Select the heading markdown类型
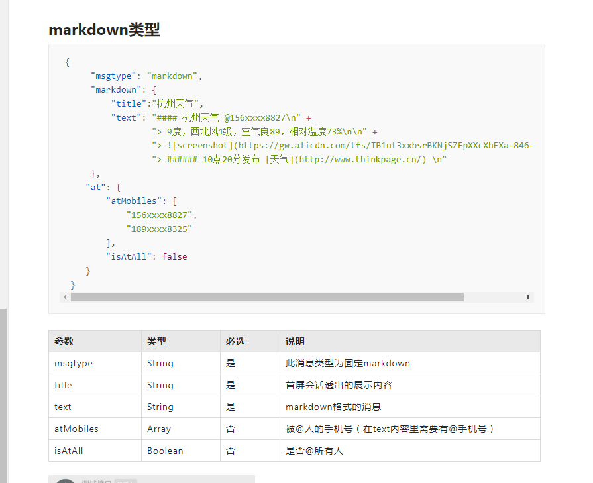 [104, 29]
